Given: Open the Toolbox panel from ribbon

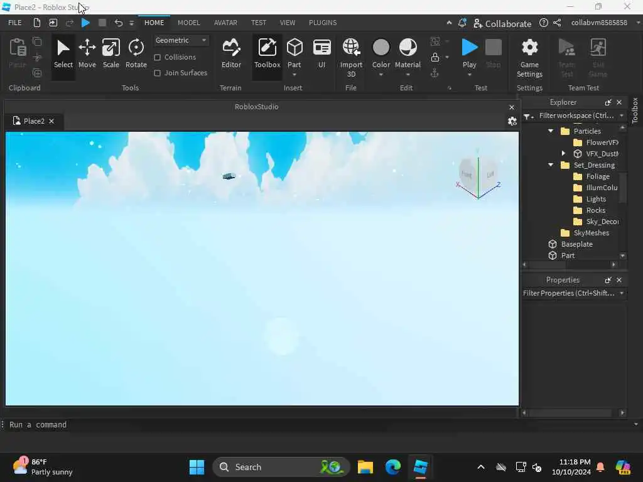Looking at the screenshot, I should point(267,54).
